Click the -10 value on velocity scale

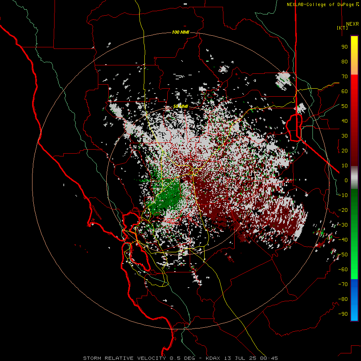point(343,195)
